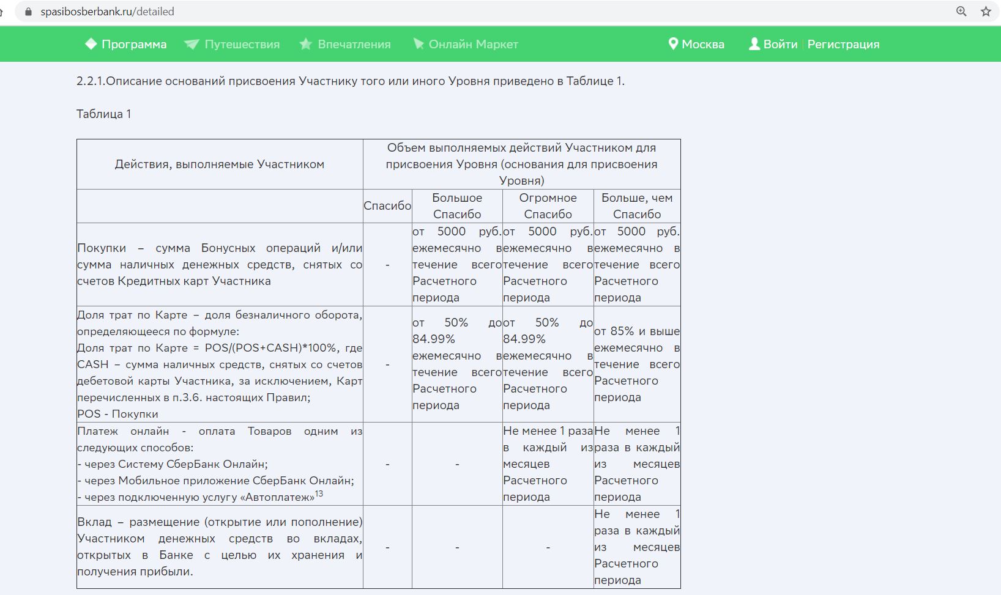This screenshot has width=1001, height=595.
Task: View site security via the lock icon
Action: [28, 12]
